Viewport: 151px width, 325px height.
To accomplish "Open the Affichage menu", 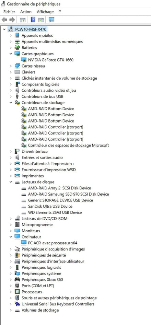I will pos(45,12).
